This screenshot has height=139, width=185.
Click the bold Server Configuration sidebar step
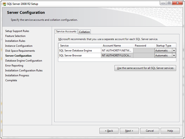coord(18,56)
